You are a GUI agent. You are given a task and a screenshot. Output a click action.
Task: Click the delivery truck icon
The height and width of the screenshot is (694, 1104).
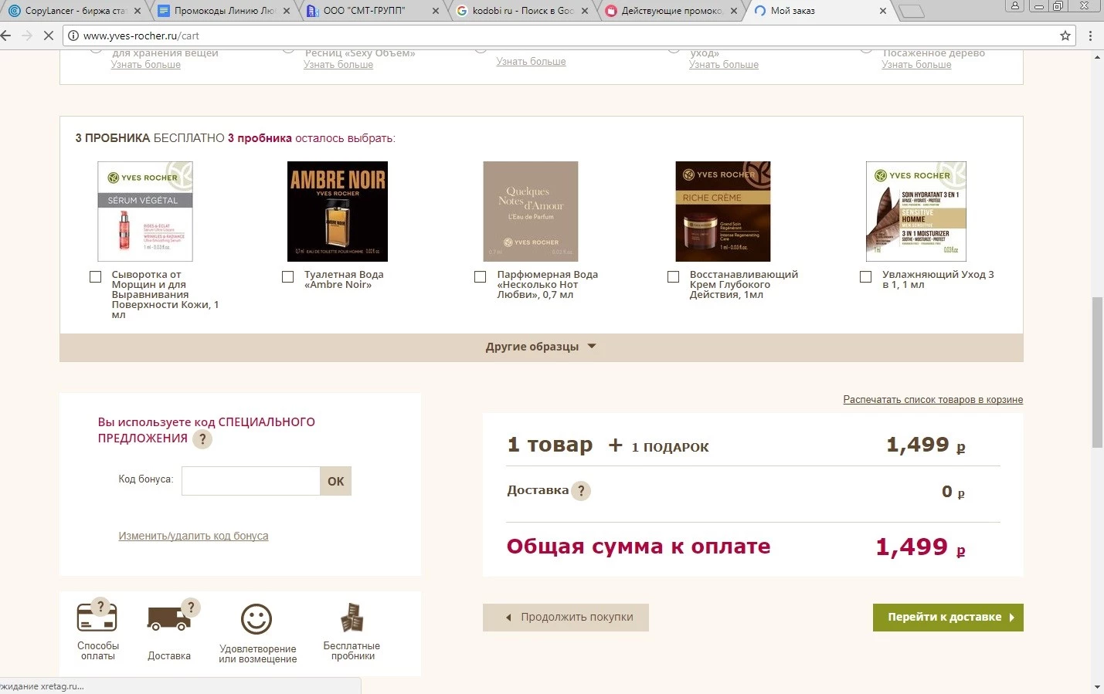(x=168, y=618)
